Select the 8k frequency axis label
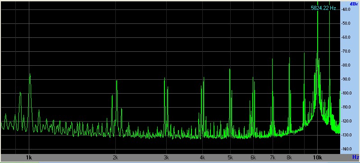The height and width of the screenshot is (163, 360). tap(289, 158)
